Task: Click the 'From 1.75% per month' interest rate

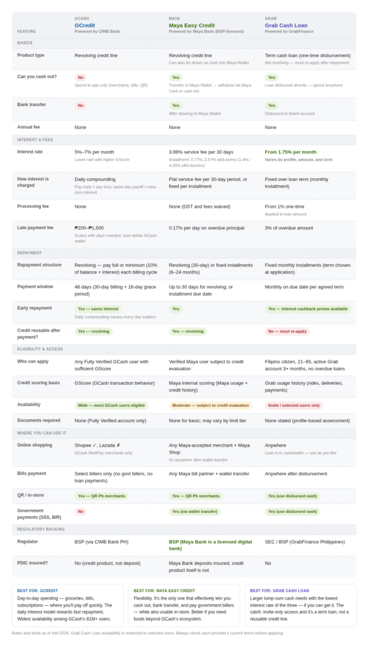Action: 290,152
